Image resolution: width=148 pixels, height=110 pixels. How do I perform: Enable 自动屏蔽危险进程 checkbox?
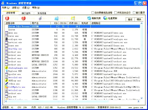pyautogui.click(x=93, y=13)
